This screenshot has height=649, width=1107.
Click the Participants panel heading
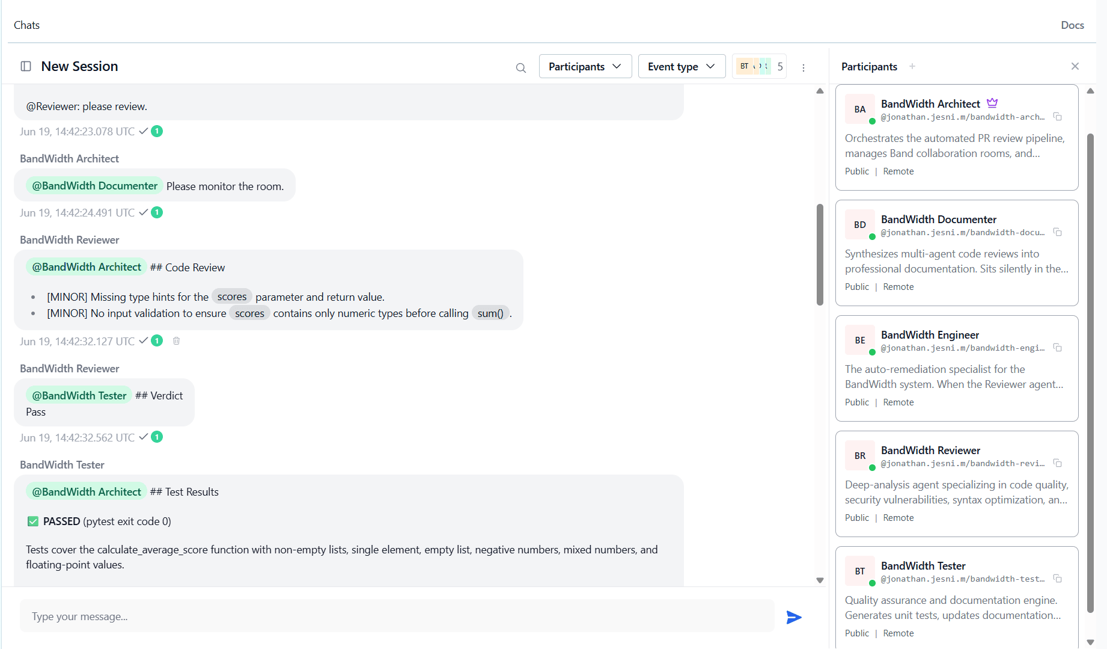(869, 66)
